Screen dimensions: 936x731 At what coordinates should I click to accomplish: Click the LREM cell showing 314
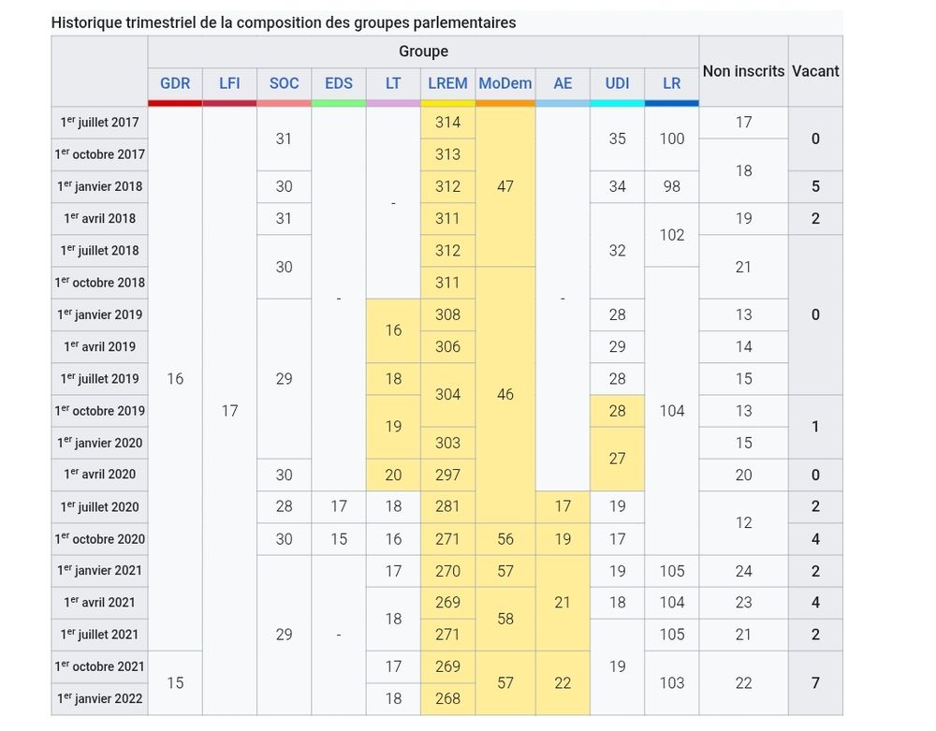coord(447,123)
